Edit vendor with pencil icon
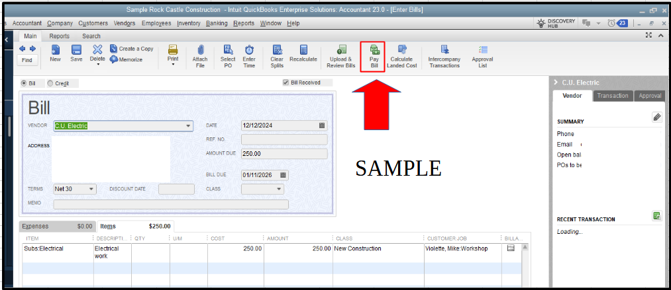Screen dimensions: 671x290 click(657, 118)
